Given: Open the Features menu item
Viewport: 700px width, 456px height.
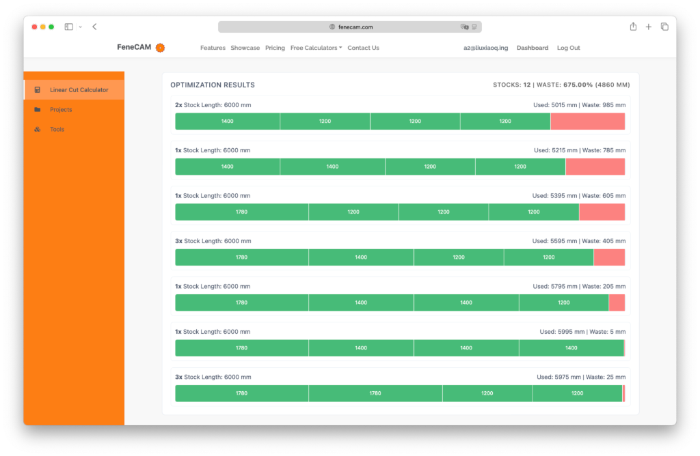Looking at the screenshot, I should click(213, 48).
